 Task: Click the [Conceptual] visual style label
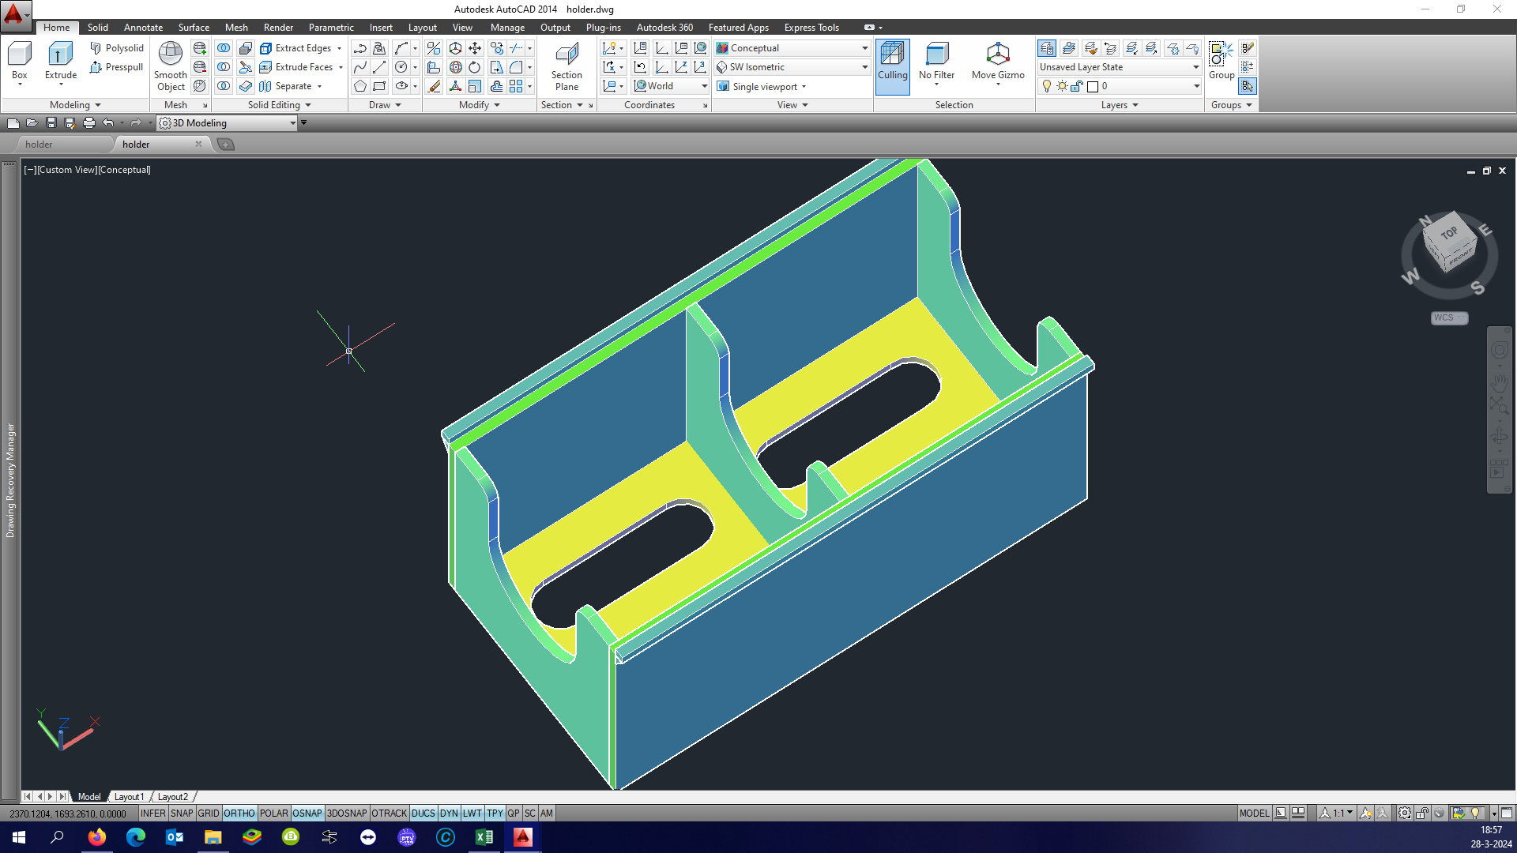[124, 170]
